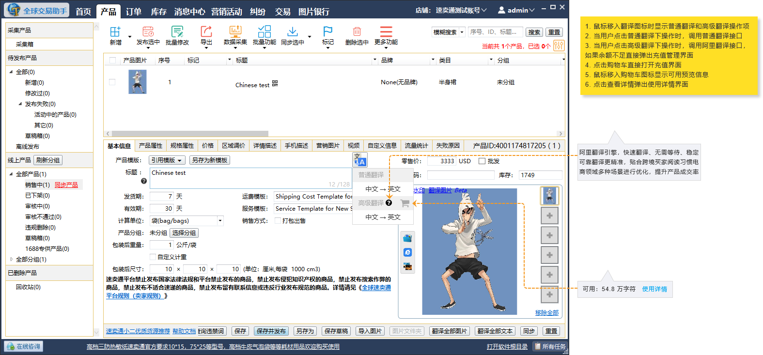Click the QR code icon after Chinese test
The width and height of the screenshot is (763, 355).
point(275,84)
